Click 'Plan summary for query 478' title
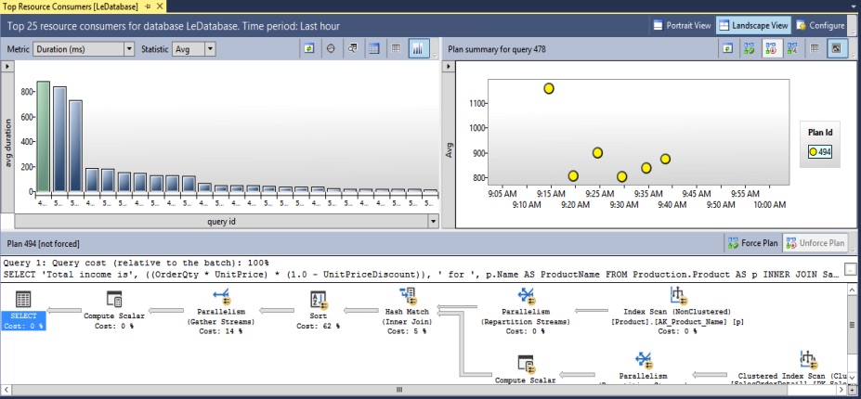The image size is (861, 399). (x=496, y=49)
